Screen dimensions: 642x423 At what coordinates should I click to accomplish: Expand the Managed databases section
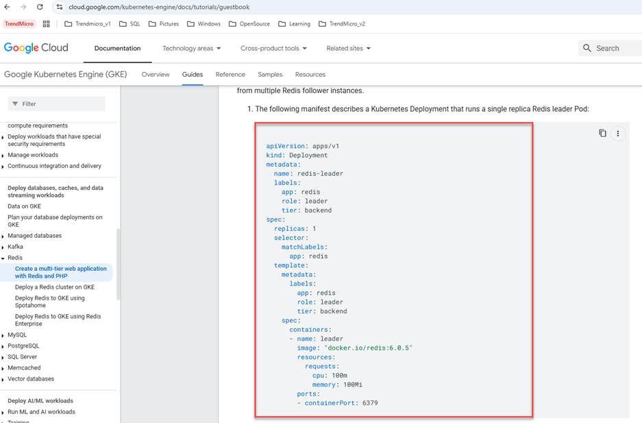click(34, 236)
